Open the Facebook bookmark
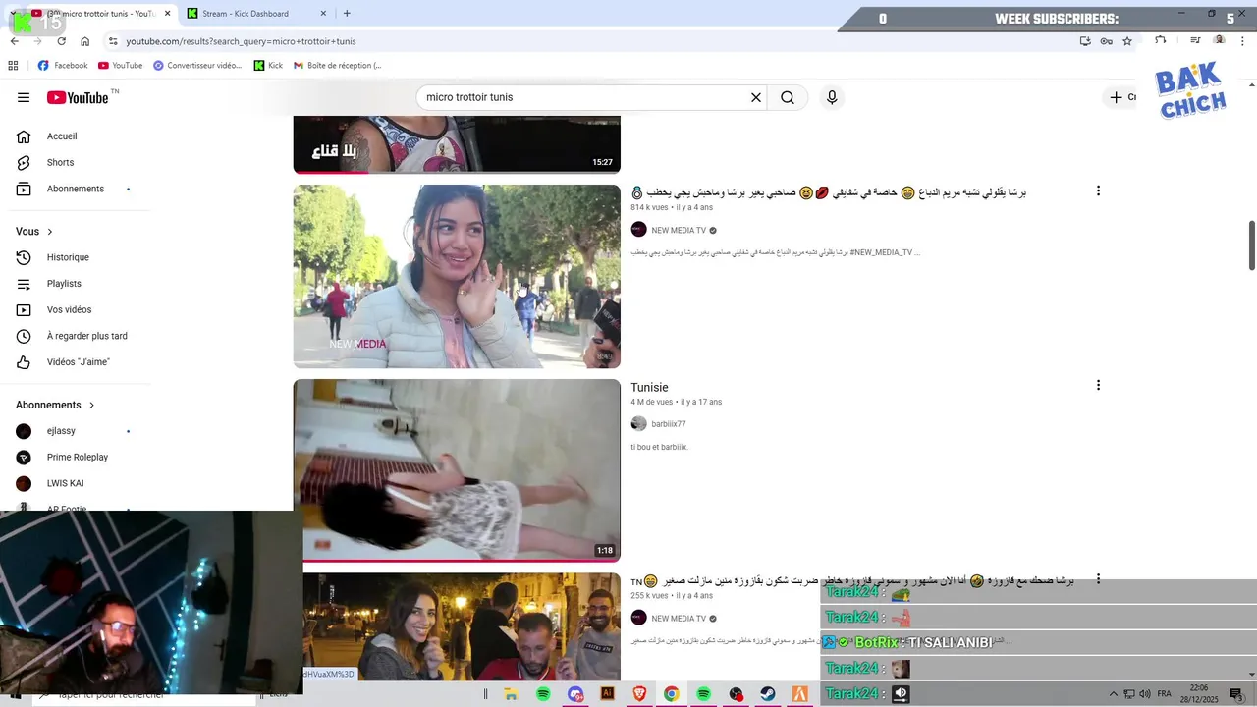The height and width of the screenshot is (707, 1257). 63,66
